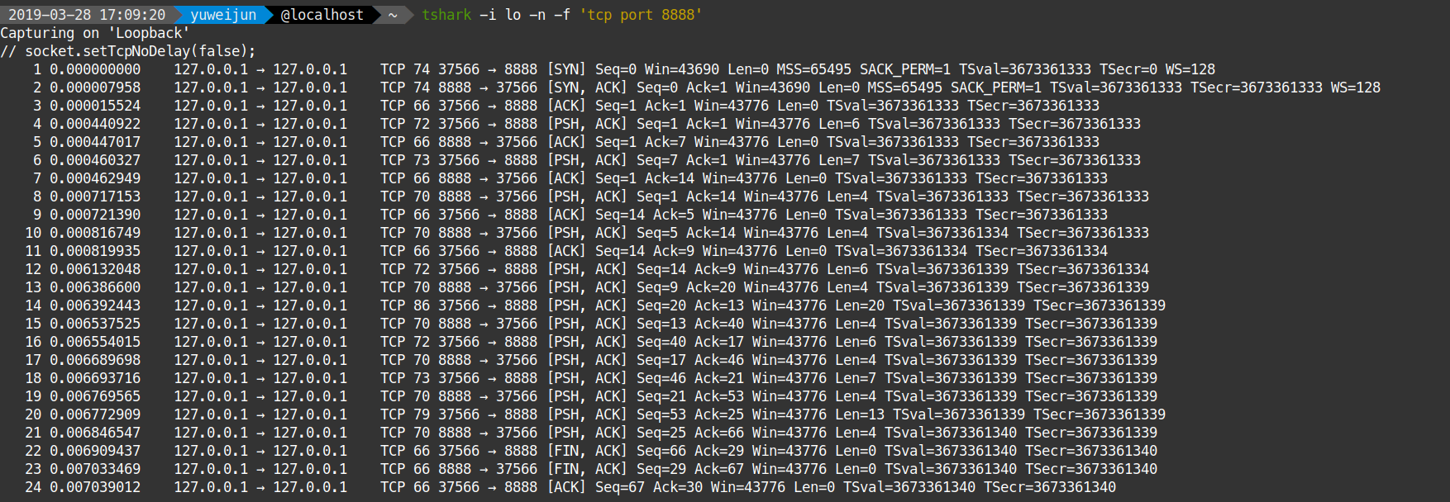Click the 0.000000000 timestamp of first packet
The width and height of the screenshot is (1450, 502).
click(95, 69)
